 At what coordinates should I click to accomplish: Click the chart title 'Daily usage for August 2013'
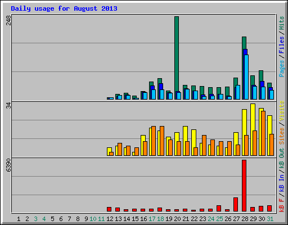64,8
